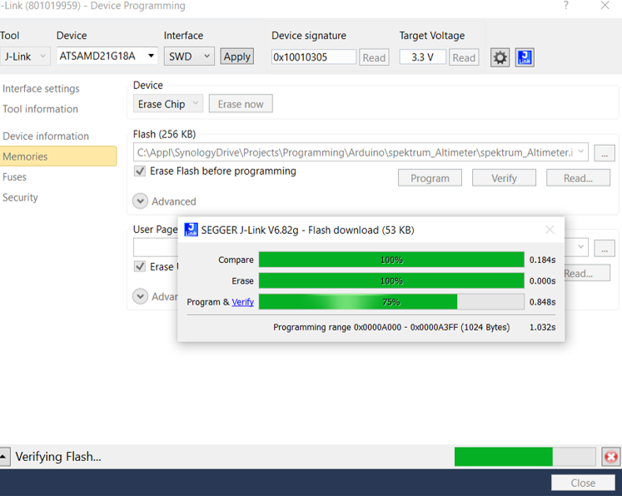Click the Close button at bottom
622x496 pixels.
pyautogui.click(x=583, y=483)
